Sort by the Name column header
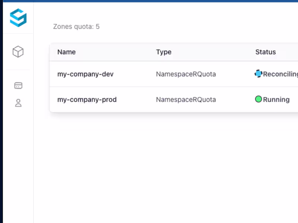This screenshot has width=298, height=223. [x=67, y=52]
